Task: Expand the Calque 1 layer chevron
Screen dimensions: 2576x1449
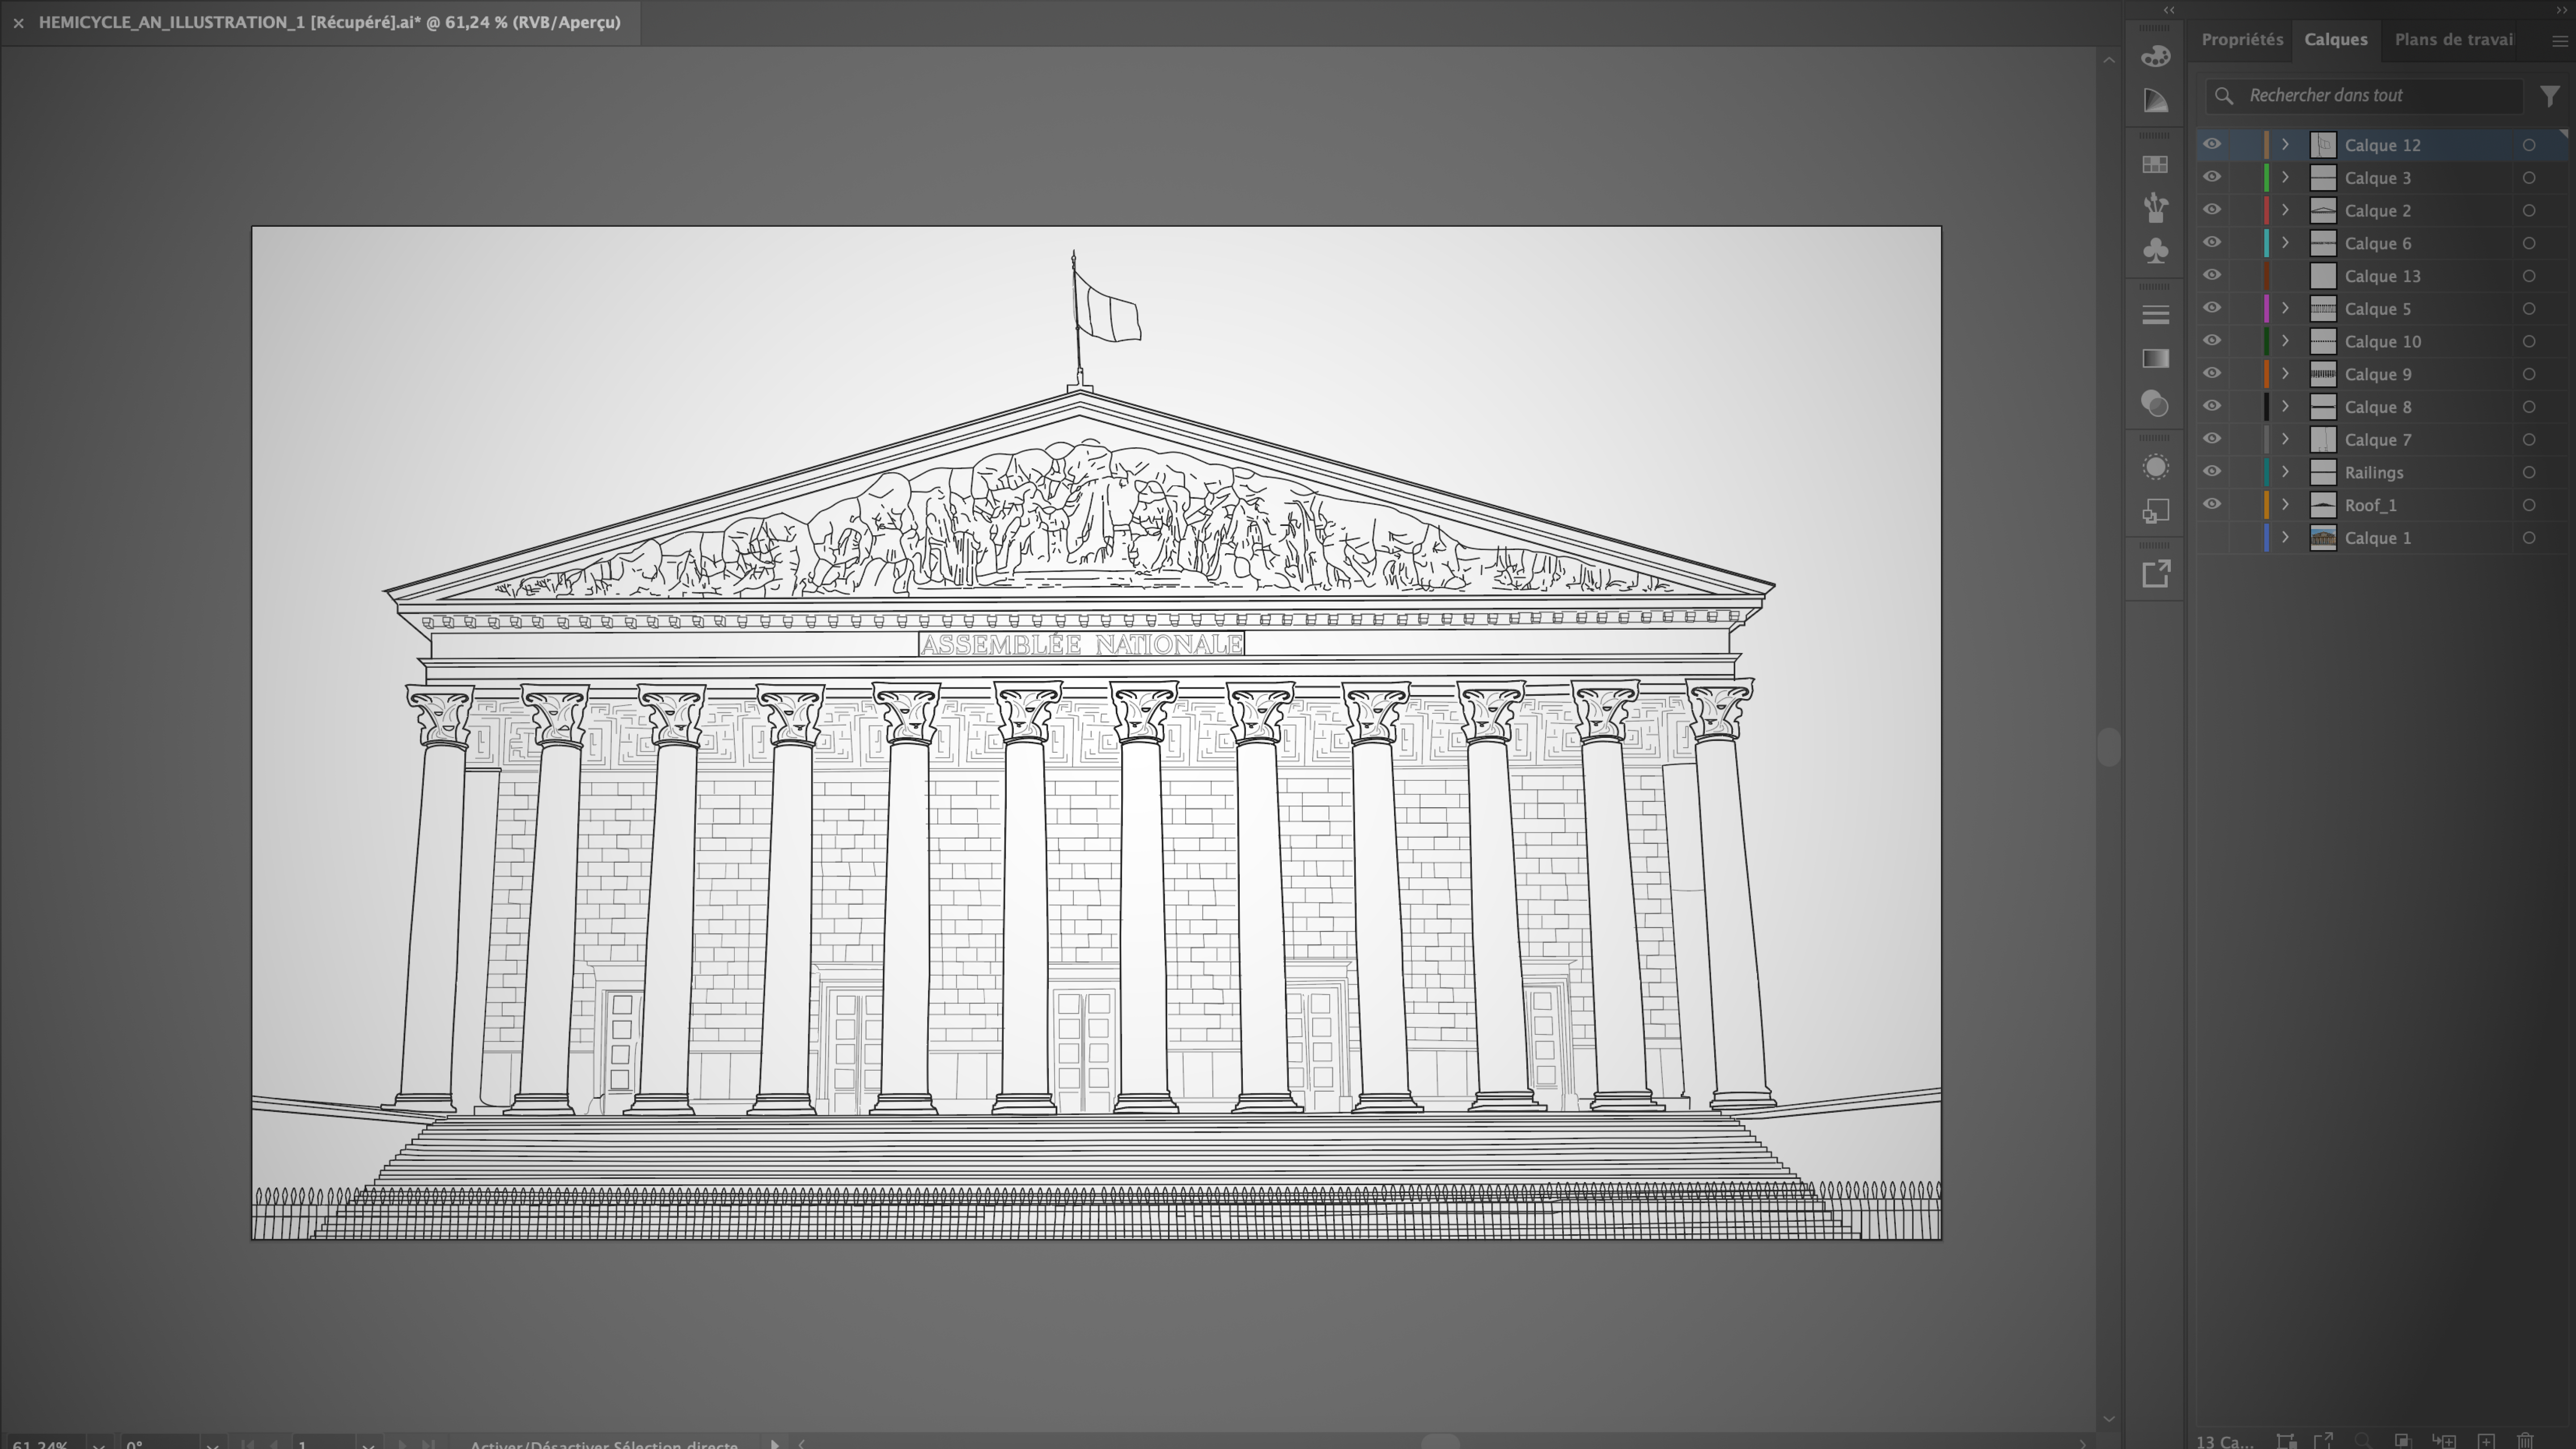Action: [x=2284, y=538]
